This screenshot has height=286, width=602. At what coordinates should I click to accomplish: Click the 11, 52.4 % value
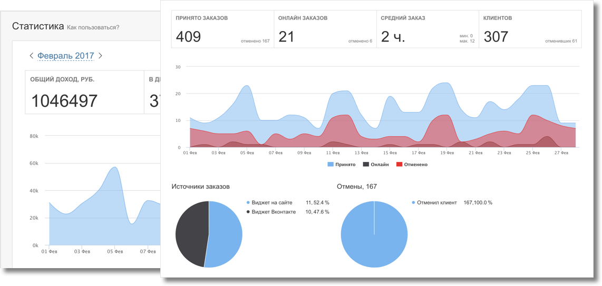pos(317,202)
